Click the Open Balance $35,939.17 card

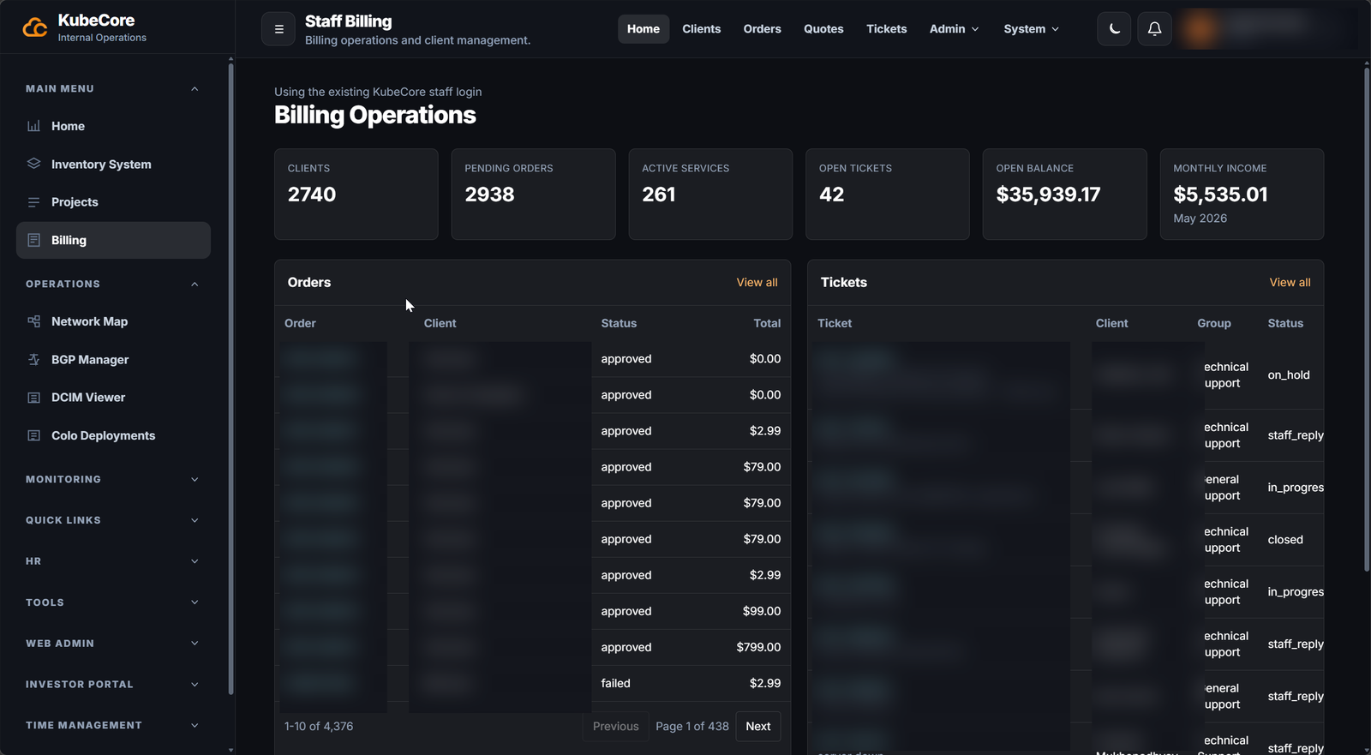click(x=1064, y=195)
